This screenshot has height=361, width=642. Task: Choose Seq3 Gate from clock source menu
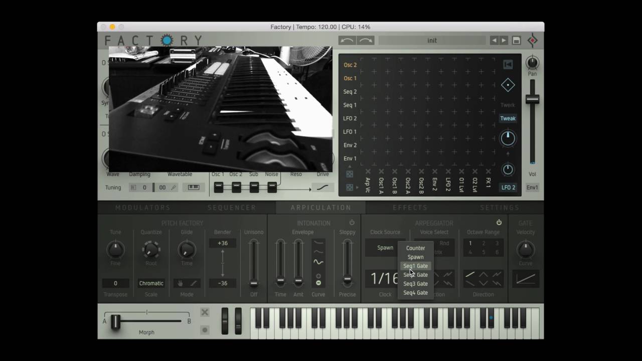point(415,284)
